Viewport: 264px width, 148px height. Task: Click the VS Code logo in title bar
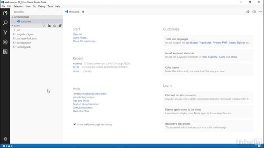coord(2,2)
